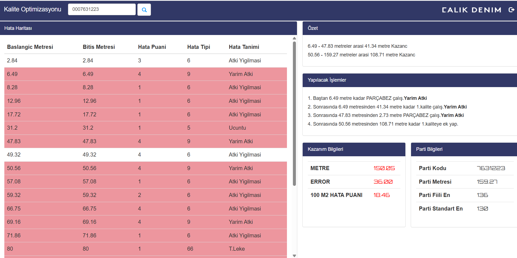Click the Bitis Metresi column header
This screenshot has width=517, height=258.
point(99,47)
